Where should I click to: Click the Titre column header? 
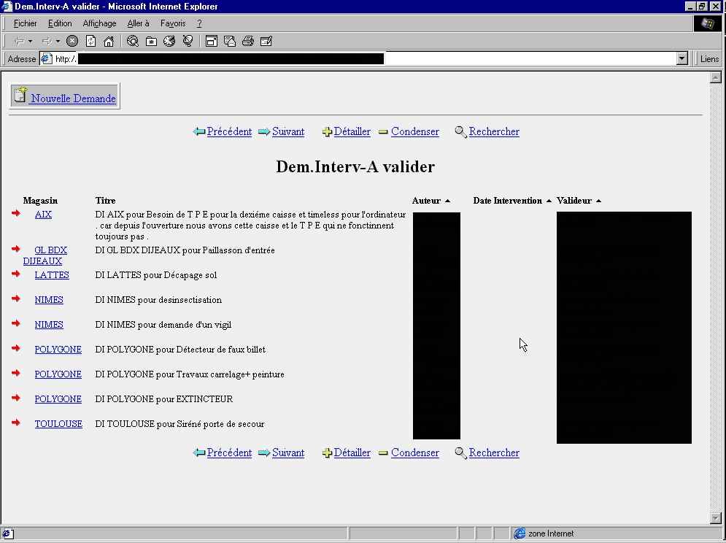click(105, 201)
